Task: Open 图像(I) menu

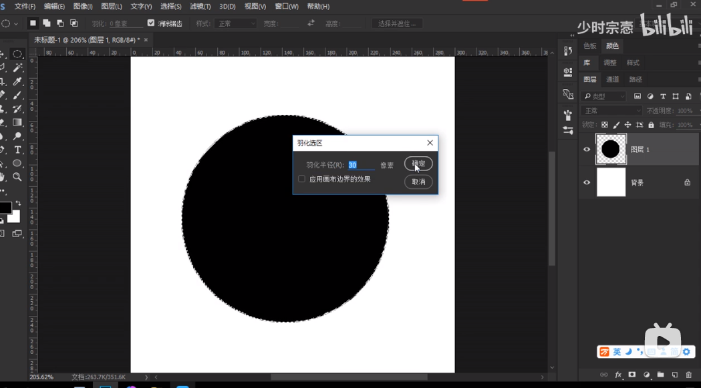Action: coord(83,6)
